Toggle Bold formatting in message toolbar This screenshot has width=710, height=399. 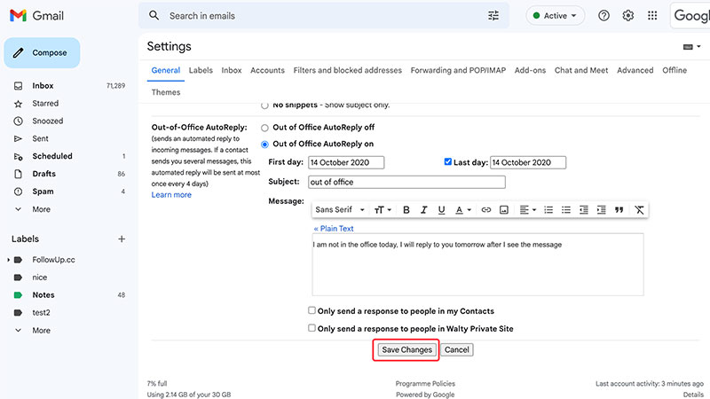pyautogui.click(x=406, y=210)
